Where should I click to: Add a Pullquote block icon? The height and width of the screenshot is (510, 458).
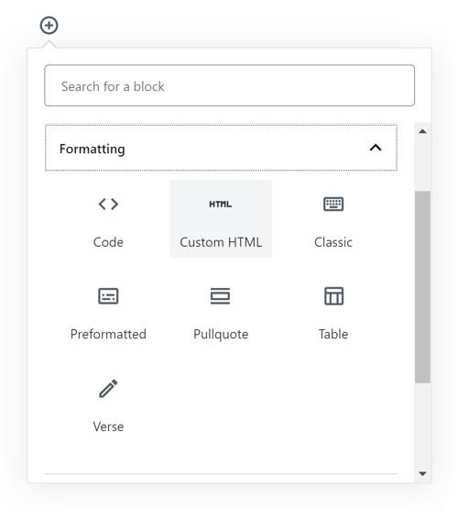[220, 296]
